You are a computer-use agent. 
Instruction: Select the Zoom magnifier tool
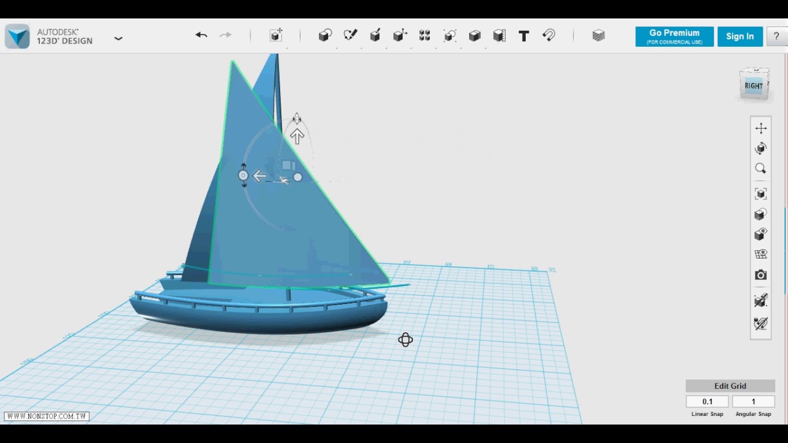(761, 169)
